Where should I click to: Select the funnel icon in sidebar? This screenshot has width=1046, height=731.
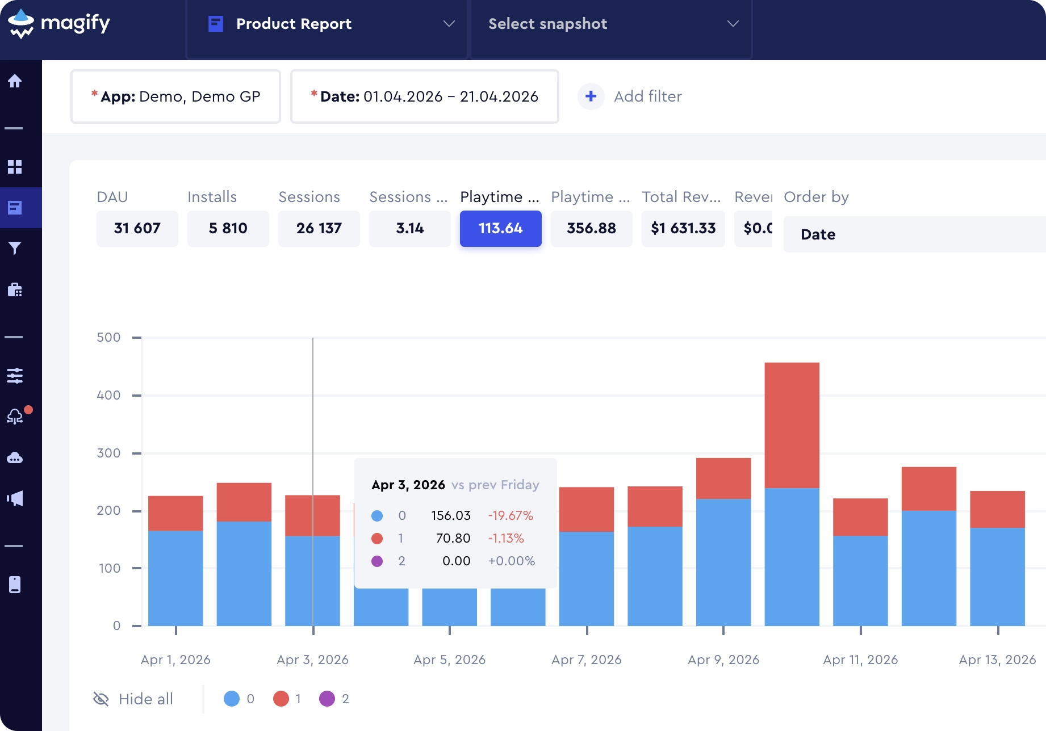15,249
